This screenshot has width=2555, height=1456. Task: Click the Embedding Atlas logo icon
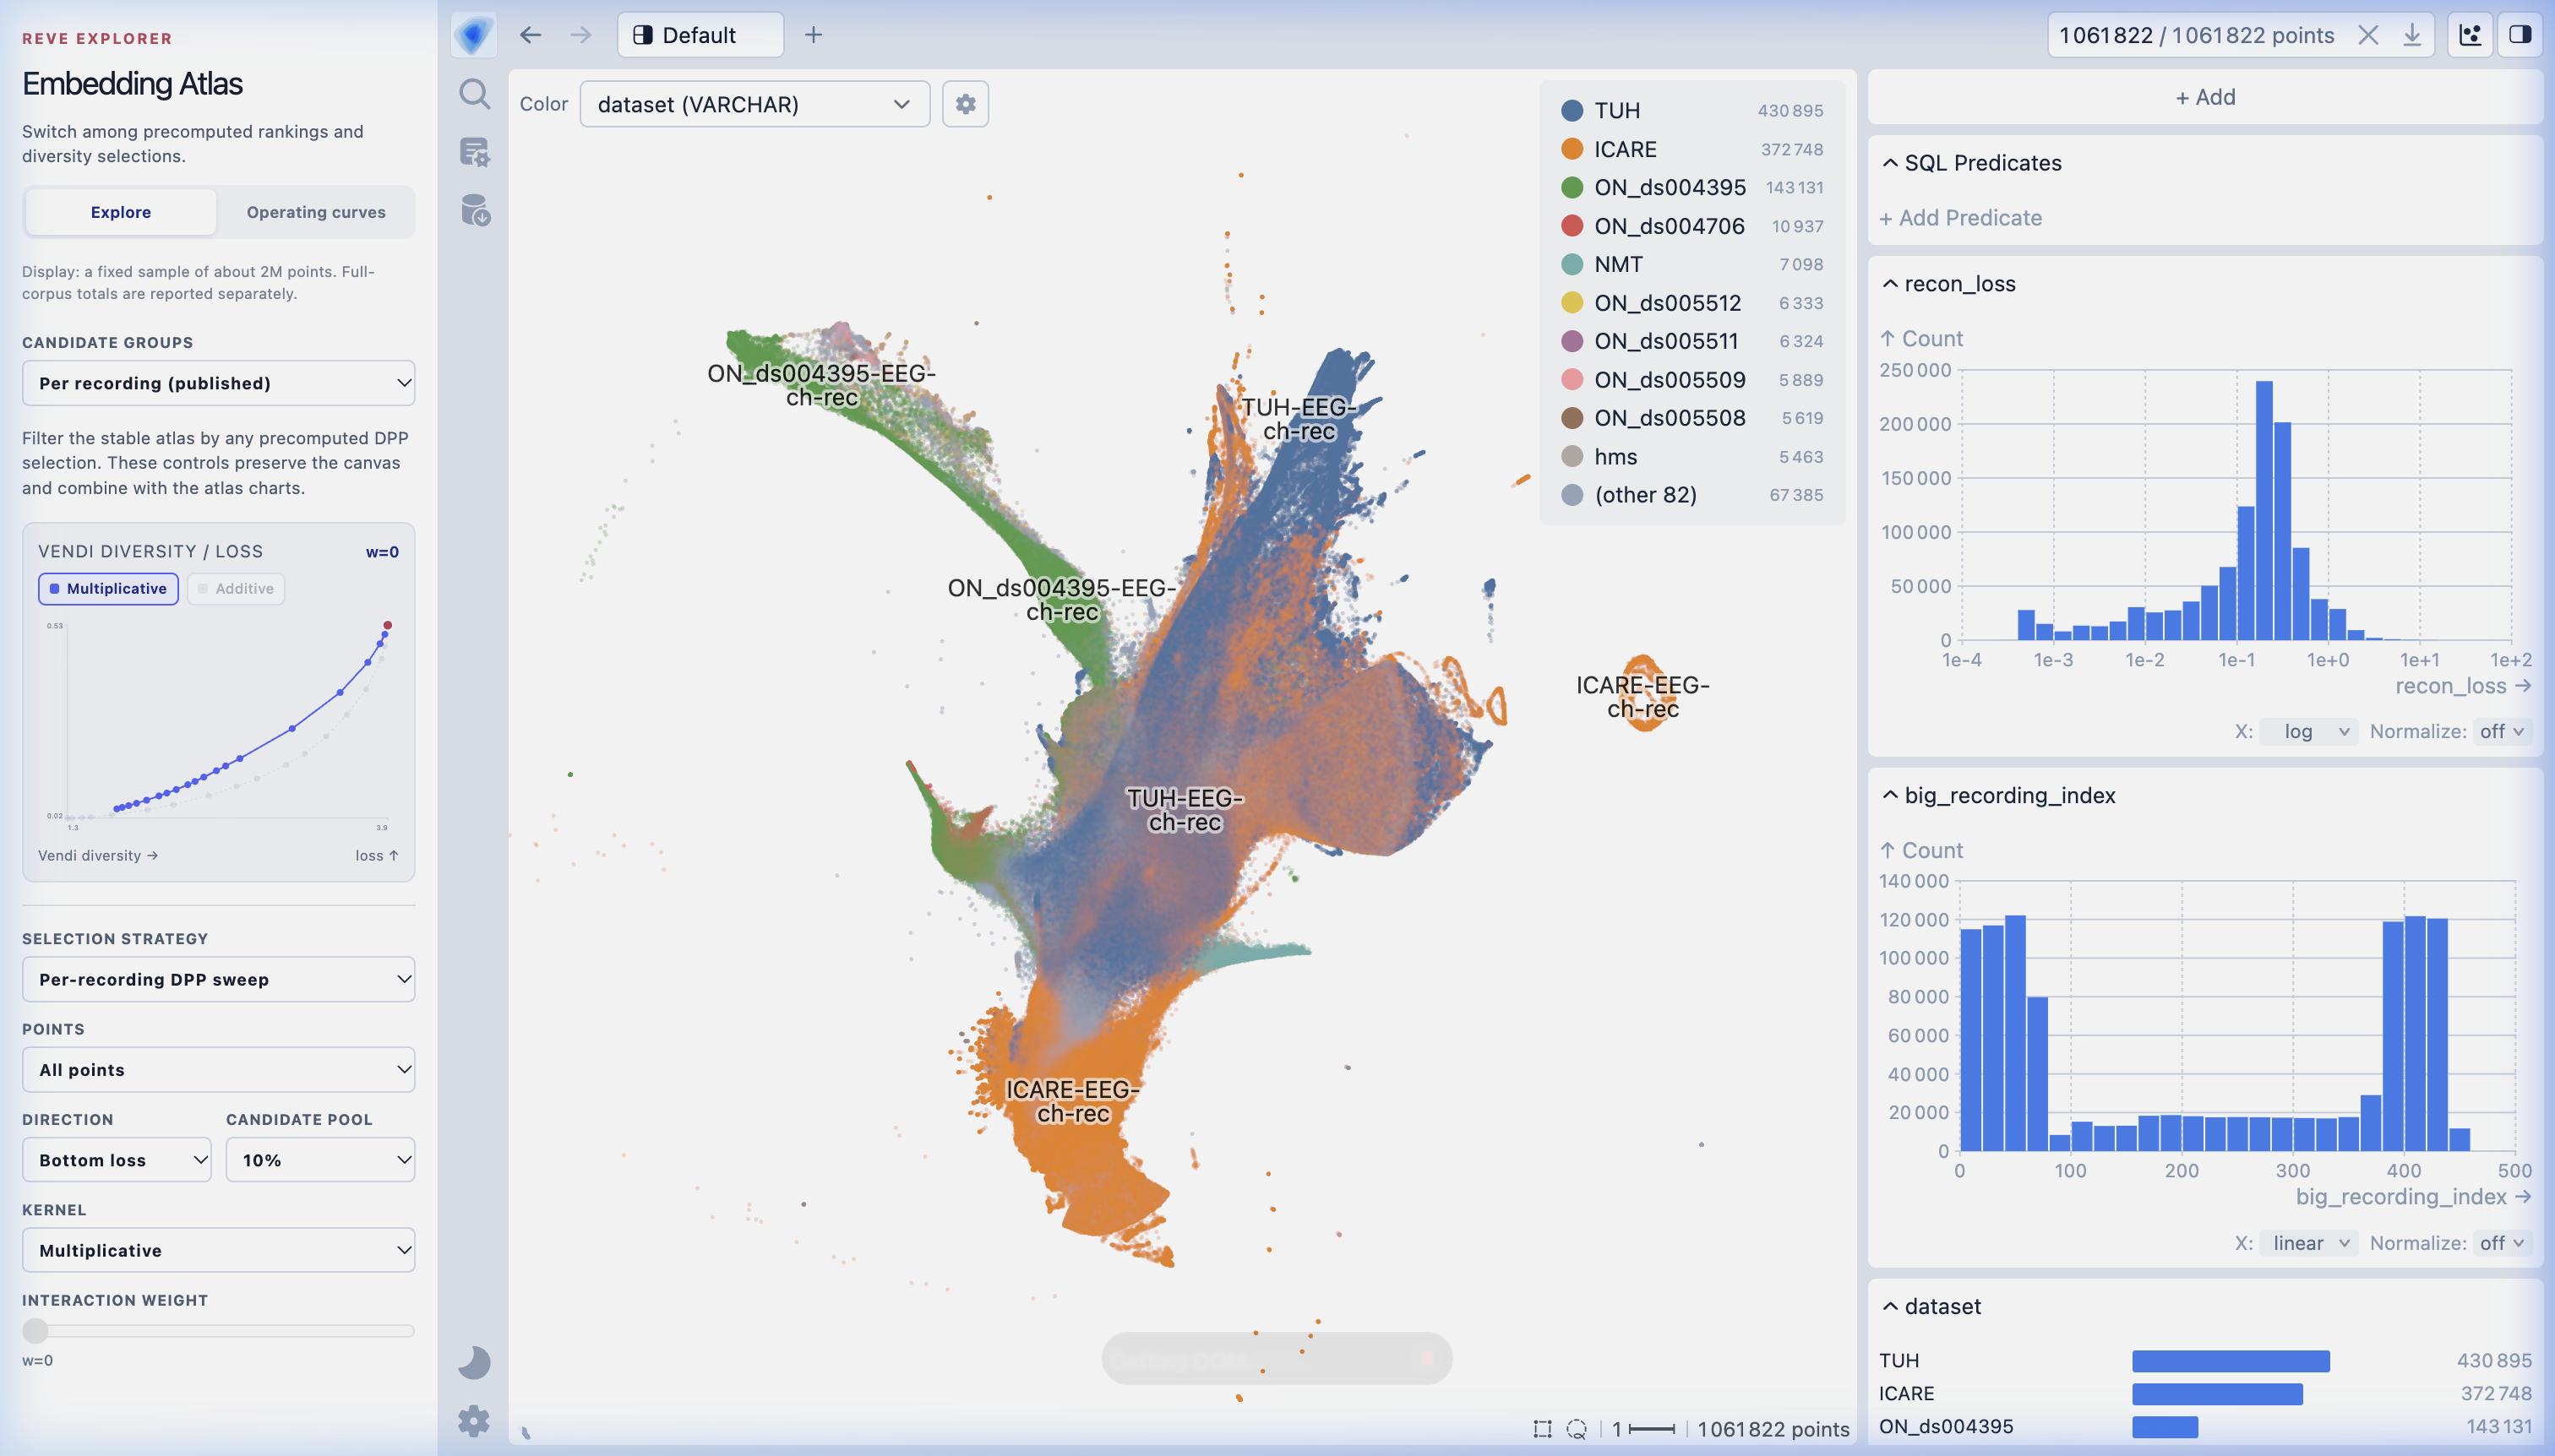[473, 35]
